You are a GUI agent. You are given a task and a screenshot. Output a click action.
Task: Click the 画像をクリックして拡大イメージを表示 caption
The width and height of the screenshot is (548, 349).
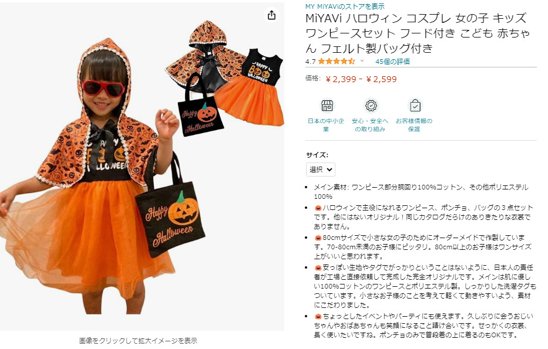[138, 341]
